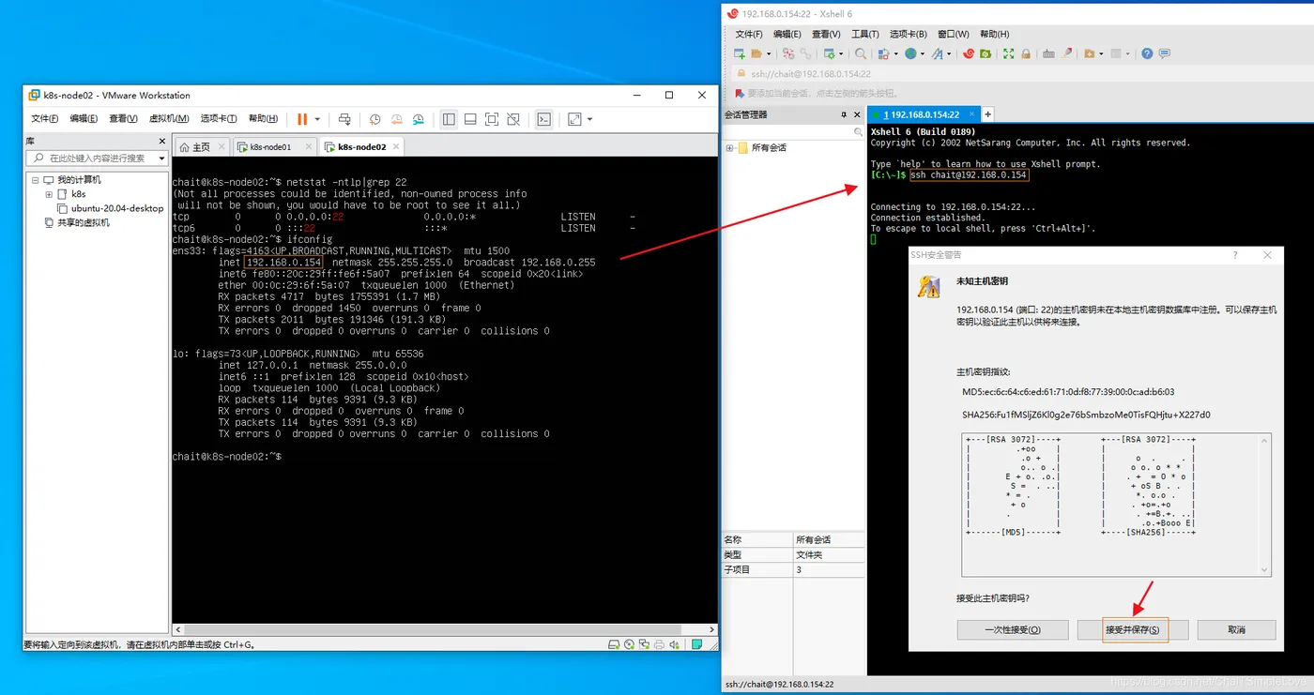
Task: Click the ? help button in SSH security dialog
Action: [1234, 255]
